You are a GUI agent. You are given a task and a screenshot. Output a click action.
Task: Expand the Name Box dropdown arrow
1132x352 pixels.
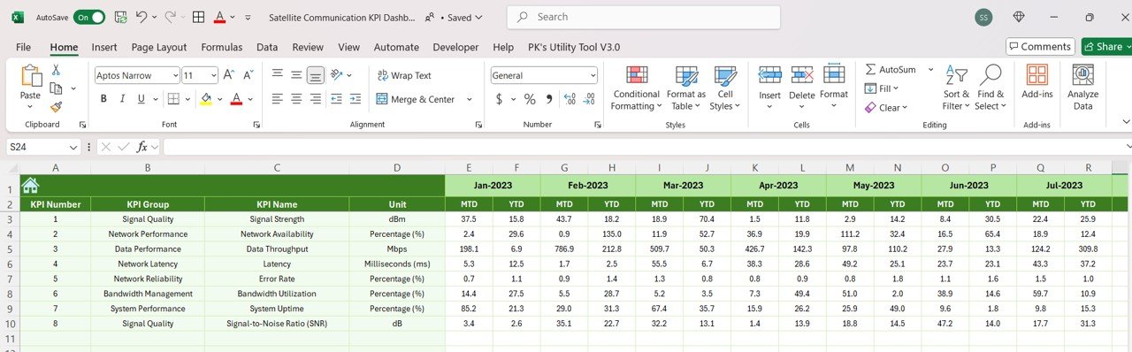pos(73,147)
